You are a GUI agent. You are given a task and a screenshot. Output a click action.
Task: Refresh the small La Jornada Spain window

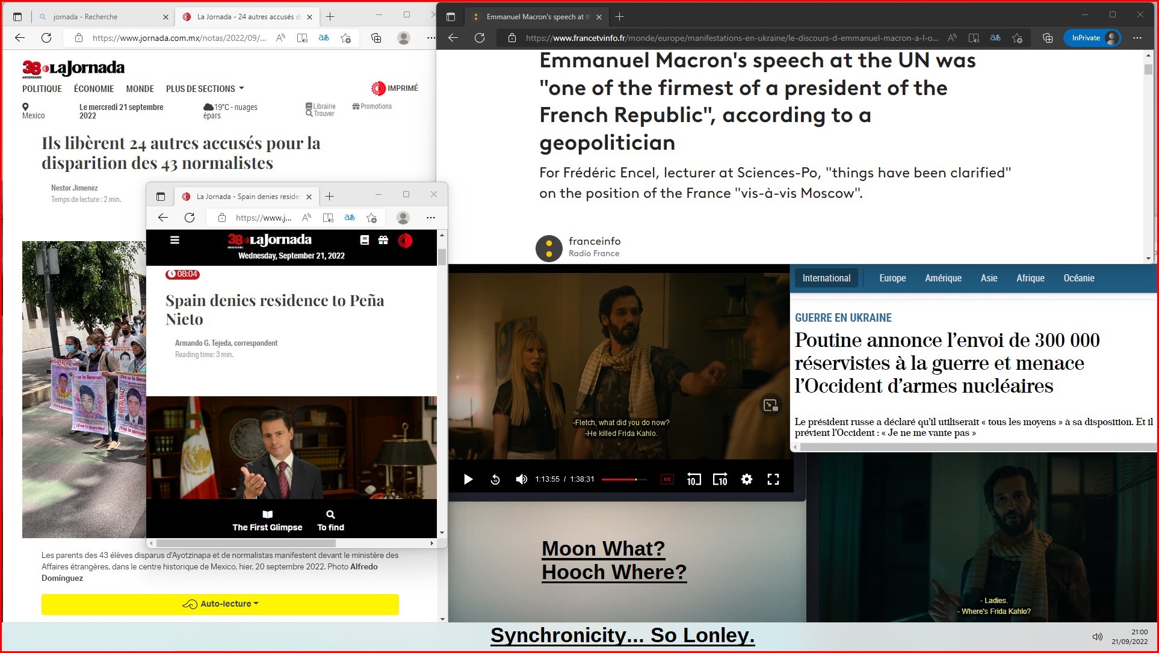(190, 218)
